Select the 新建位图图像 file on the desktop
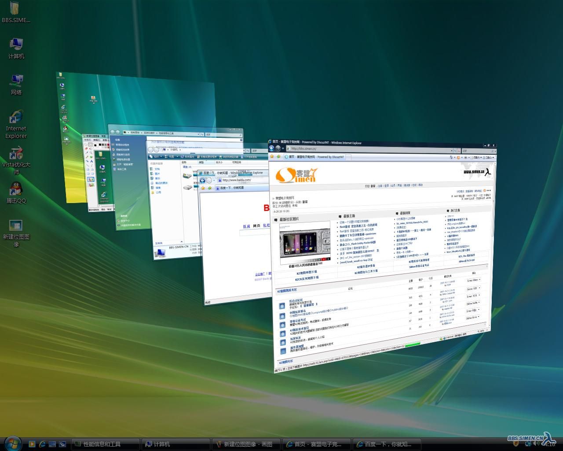Screen dimensions: 563x451 click(x=16, y=233)
